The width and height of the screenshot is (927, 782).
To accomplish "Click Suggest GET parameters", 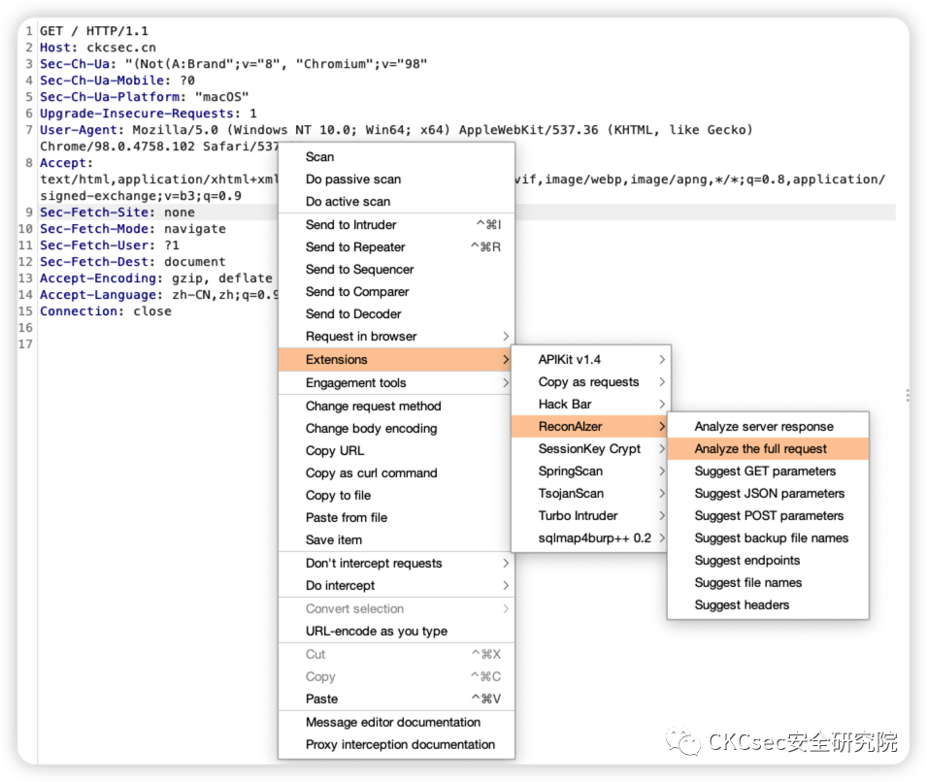I will coord(765,472).
